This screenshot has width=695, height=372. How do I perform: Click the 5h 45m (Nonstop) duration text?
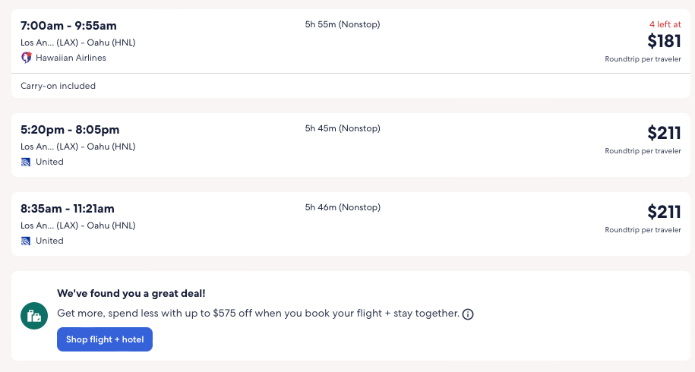click(x=343, y=128)
